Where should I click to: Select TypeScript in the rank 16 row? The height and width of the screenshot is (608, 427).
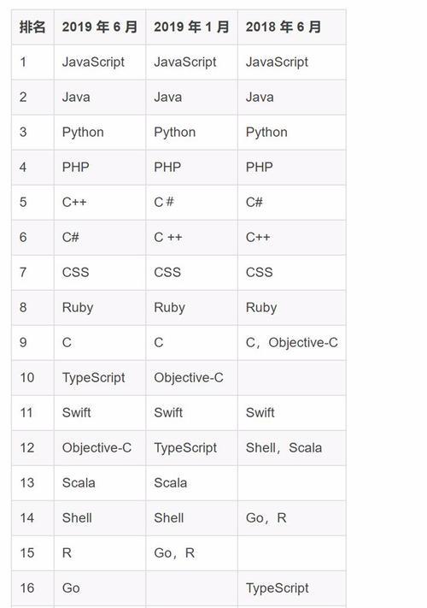278,588
